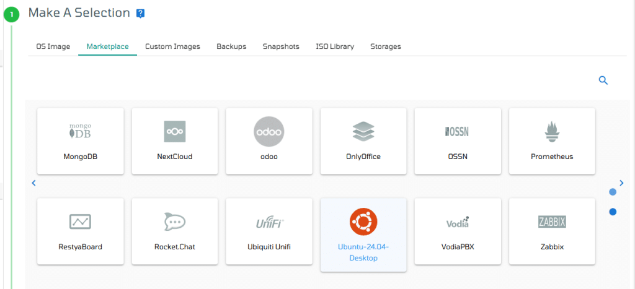Open the Storages tab

pyautogui.click(x=386, y=46)
